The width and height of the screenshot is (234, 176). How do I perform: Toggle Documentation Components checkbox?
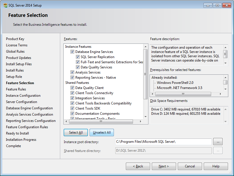click(72, 114)
